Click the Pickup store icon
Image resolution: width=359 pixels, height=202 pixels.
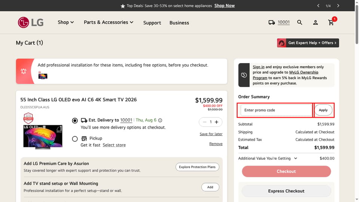coord(84,138)
